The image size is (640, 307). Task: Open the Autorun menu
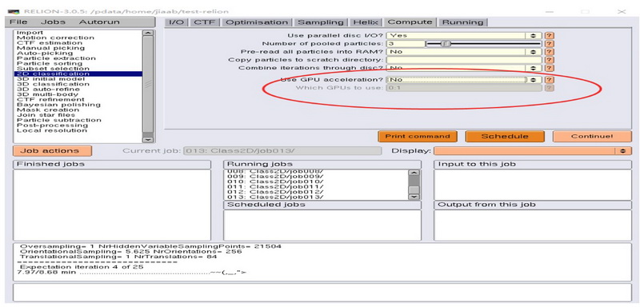click(x=99, y=22)
